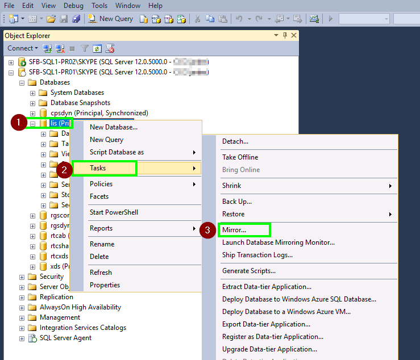The width and height of the screenshot is (420, 360).
Task: Click Connect Object Explorer icon
Action: point(47,48)
